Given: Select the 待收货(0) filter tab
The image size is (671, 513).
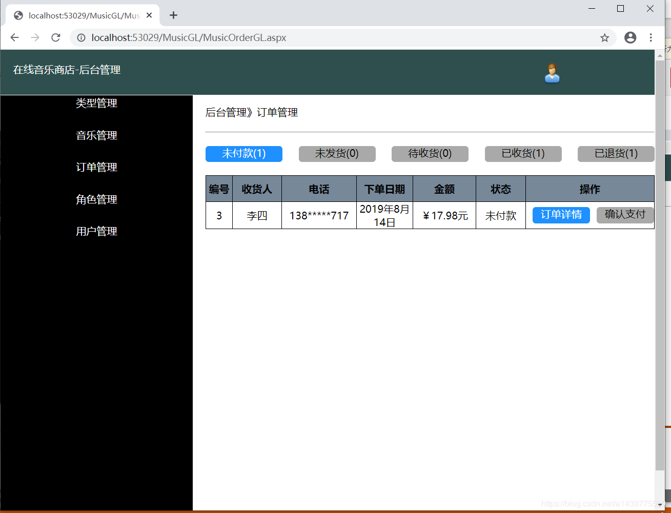Looking at the screenshot, I should point(430,154).
